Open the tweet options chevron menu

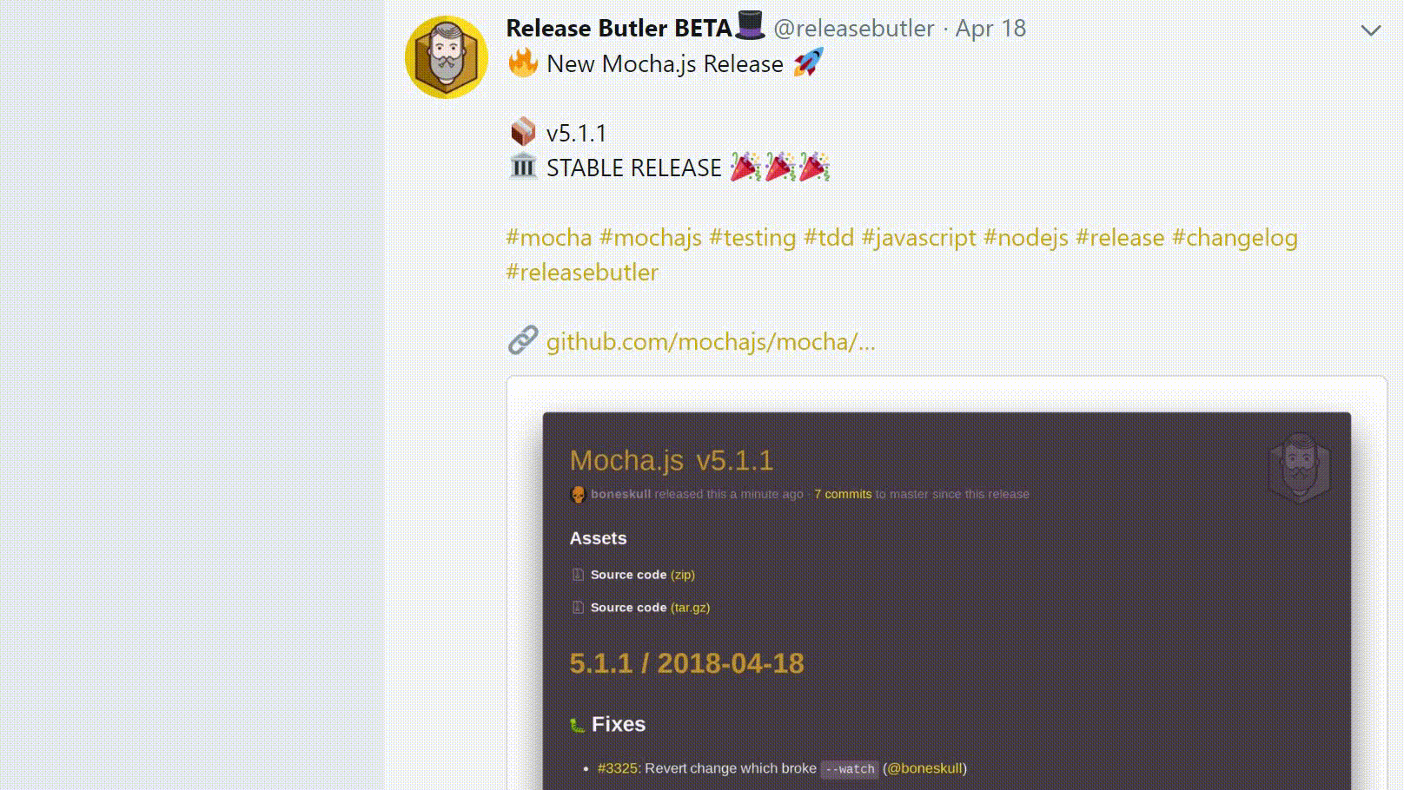coord(1370,30)
